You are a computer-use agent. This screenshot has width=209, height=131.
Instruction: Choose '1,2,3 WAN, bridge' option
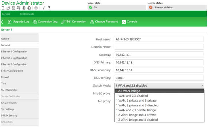159,91
